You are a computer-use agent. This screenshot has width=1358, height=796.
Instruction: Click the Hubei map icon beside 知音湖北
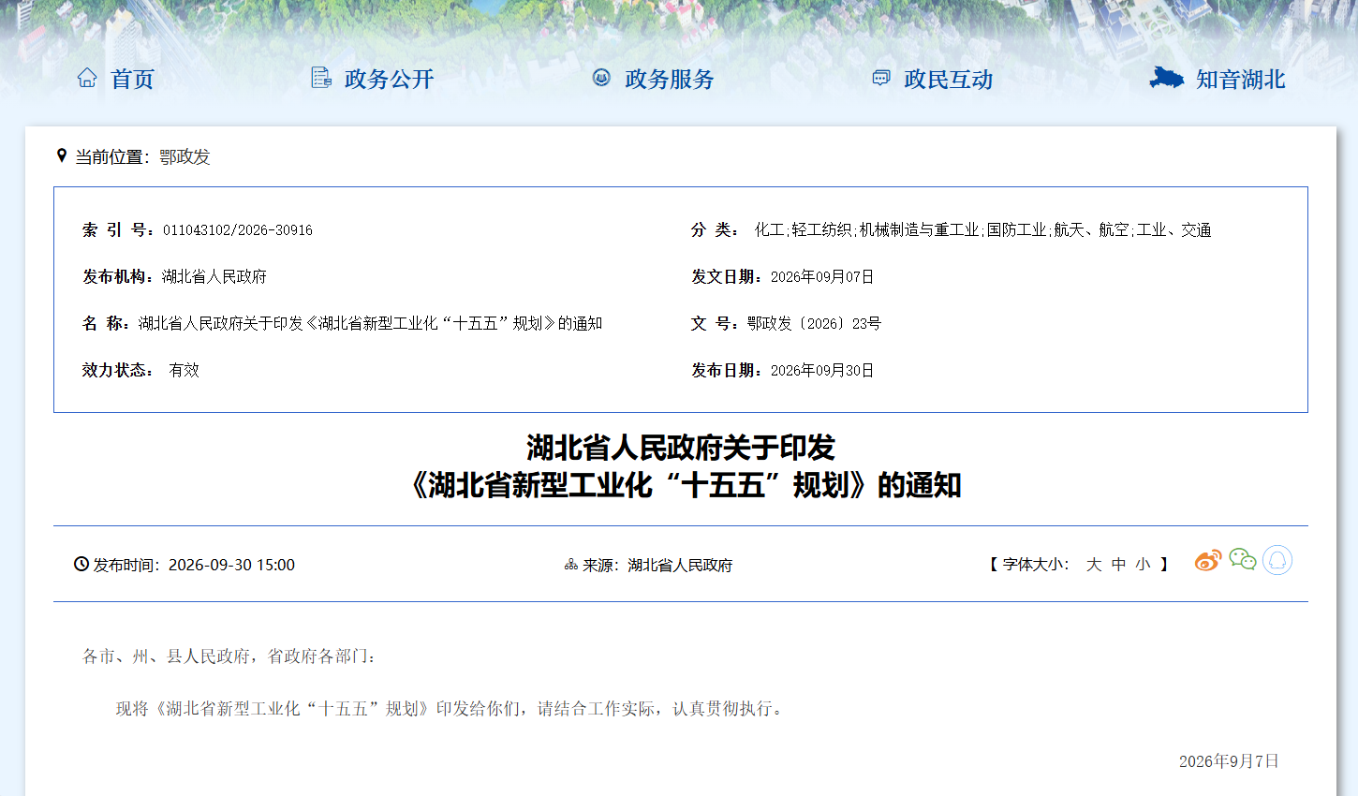[x=1167, y=78]
